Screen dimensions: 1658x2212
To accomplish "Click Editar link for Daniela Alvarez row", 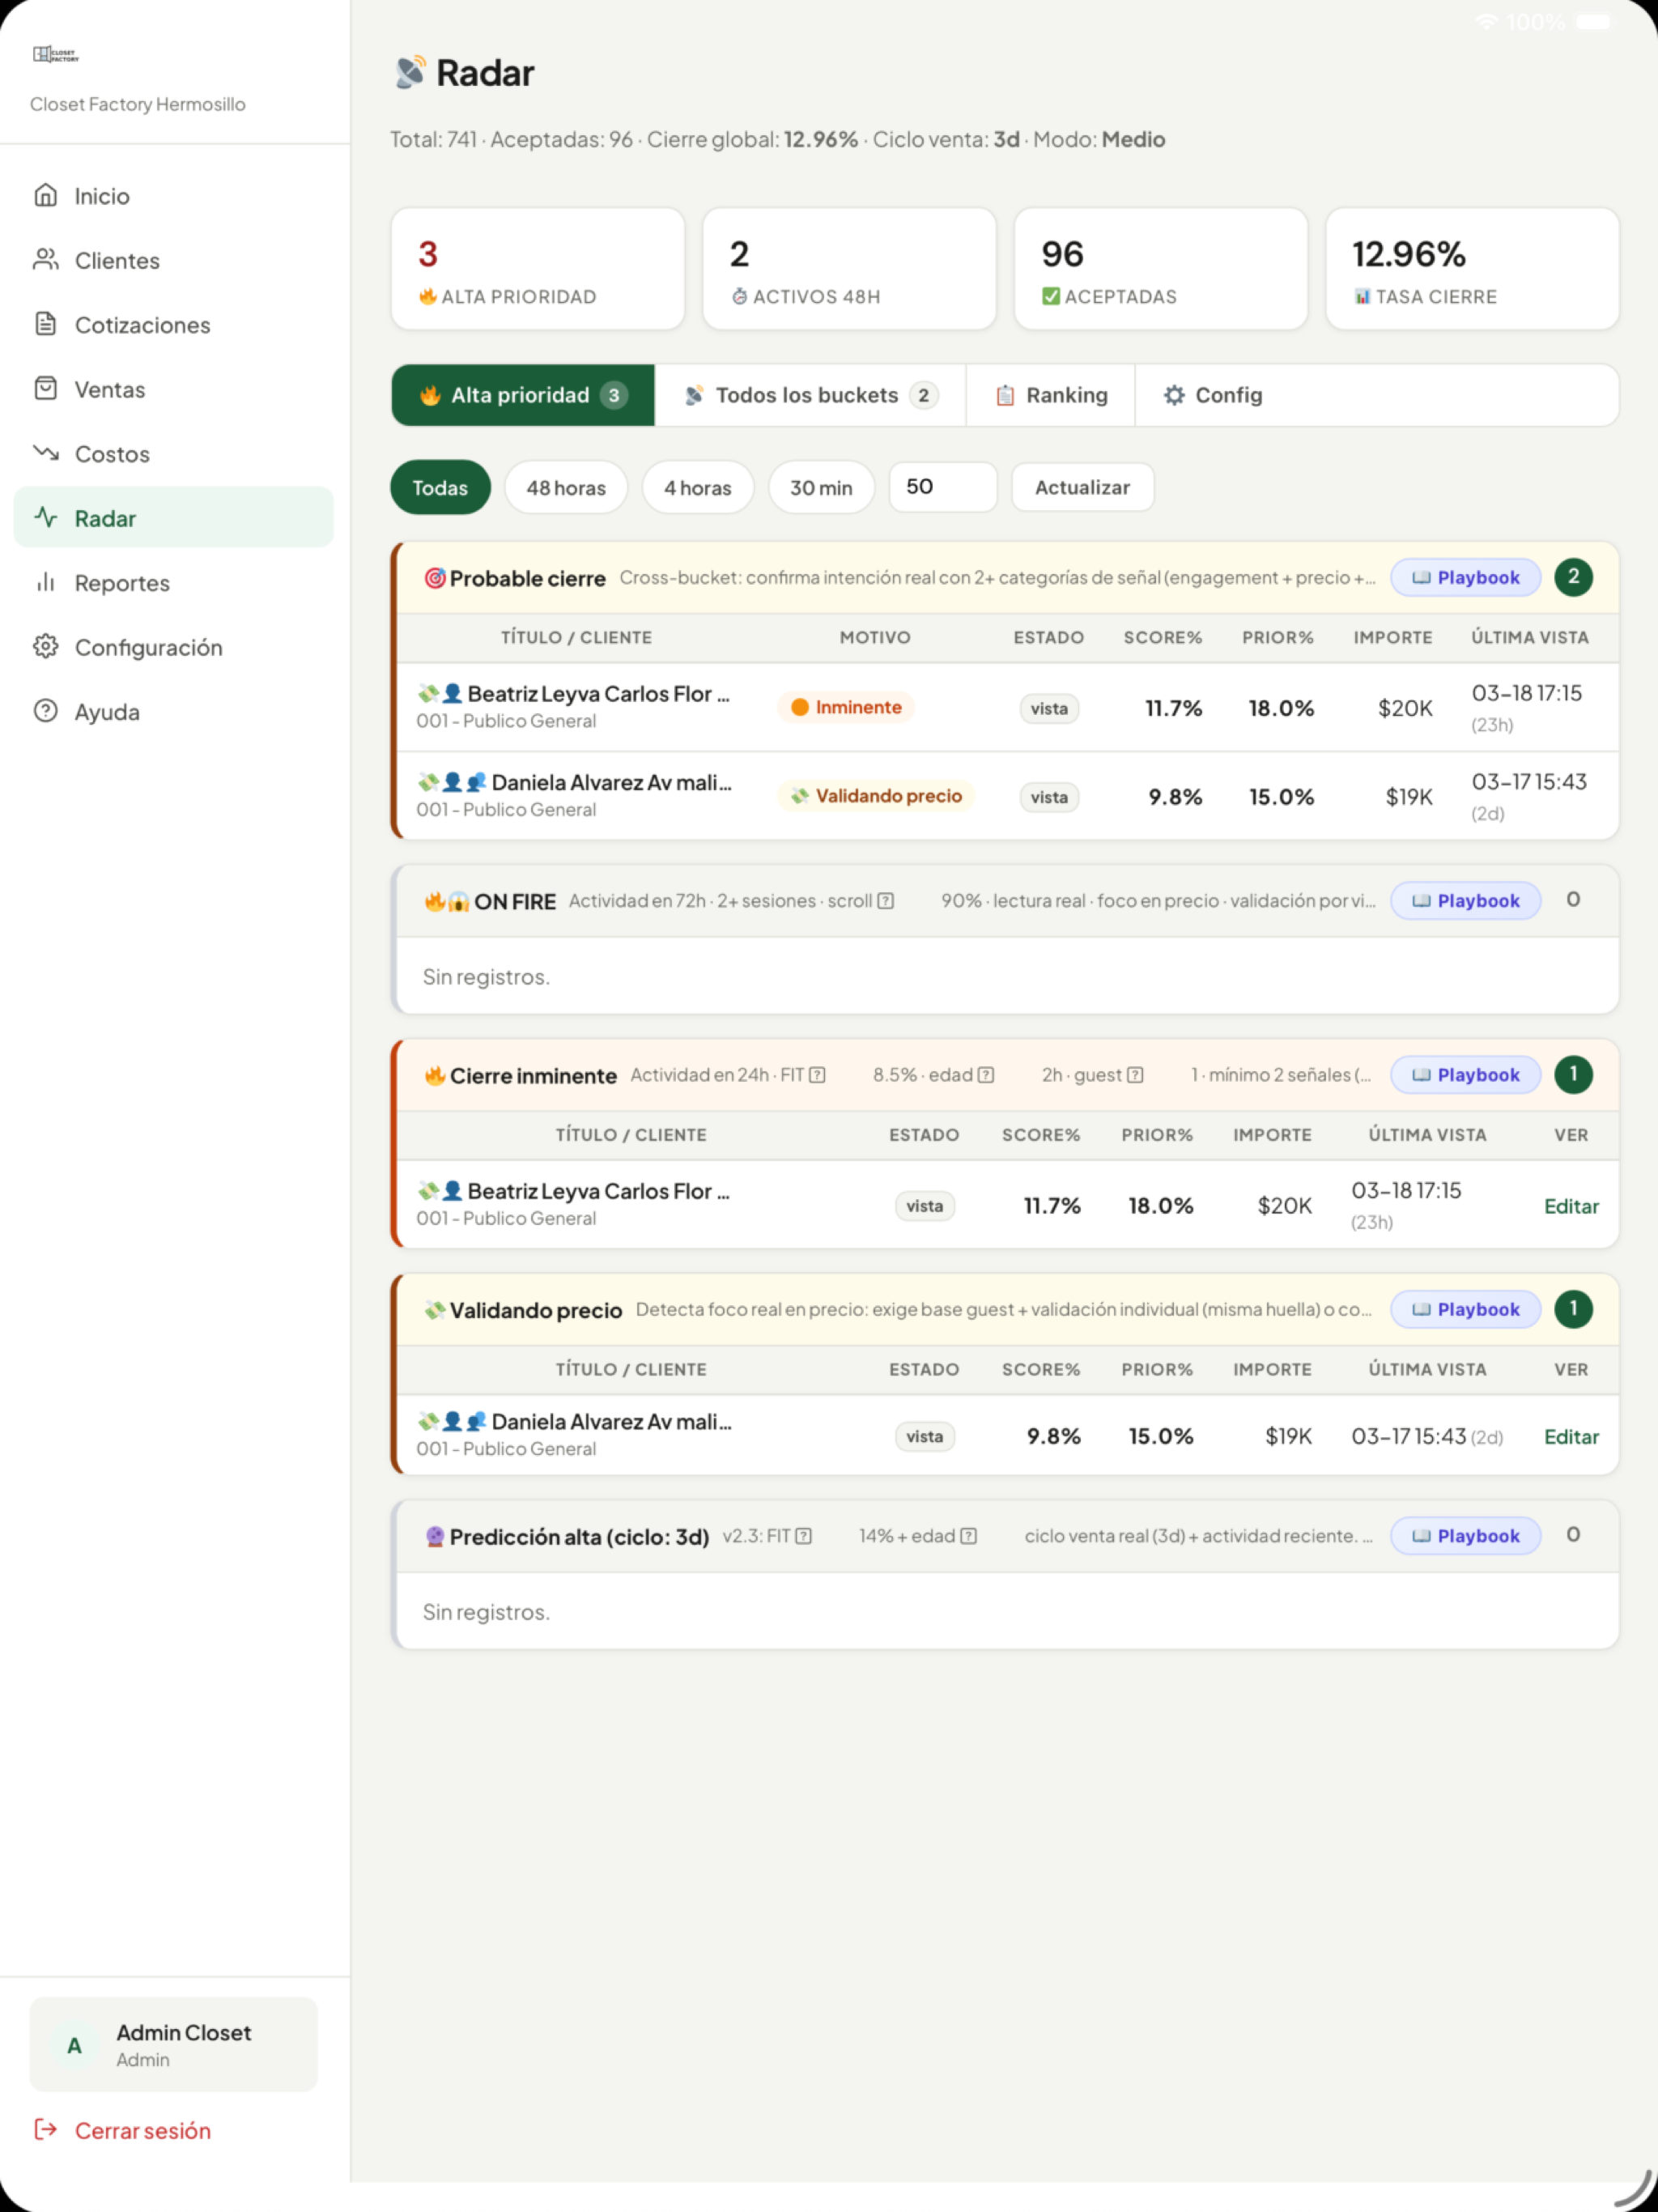I will tap(1571, 1437).
